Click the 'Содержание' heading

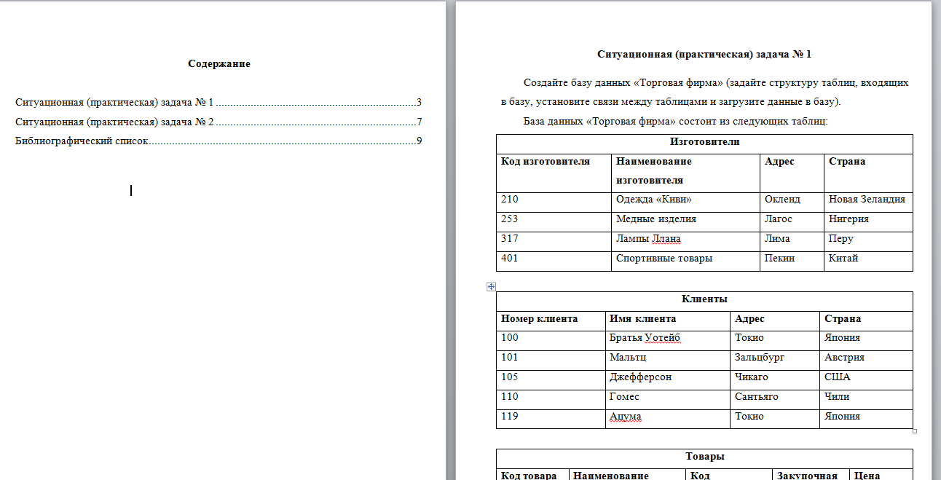[219, 64]
